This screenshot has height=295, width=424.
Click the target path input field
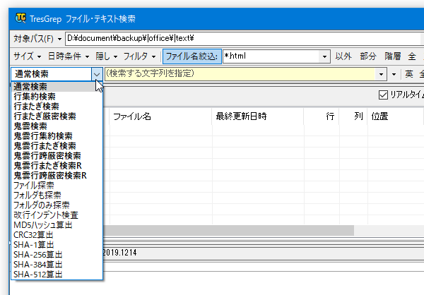[x=243, y=39]
